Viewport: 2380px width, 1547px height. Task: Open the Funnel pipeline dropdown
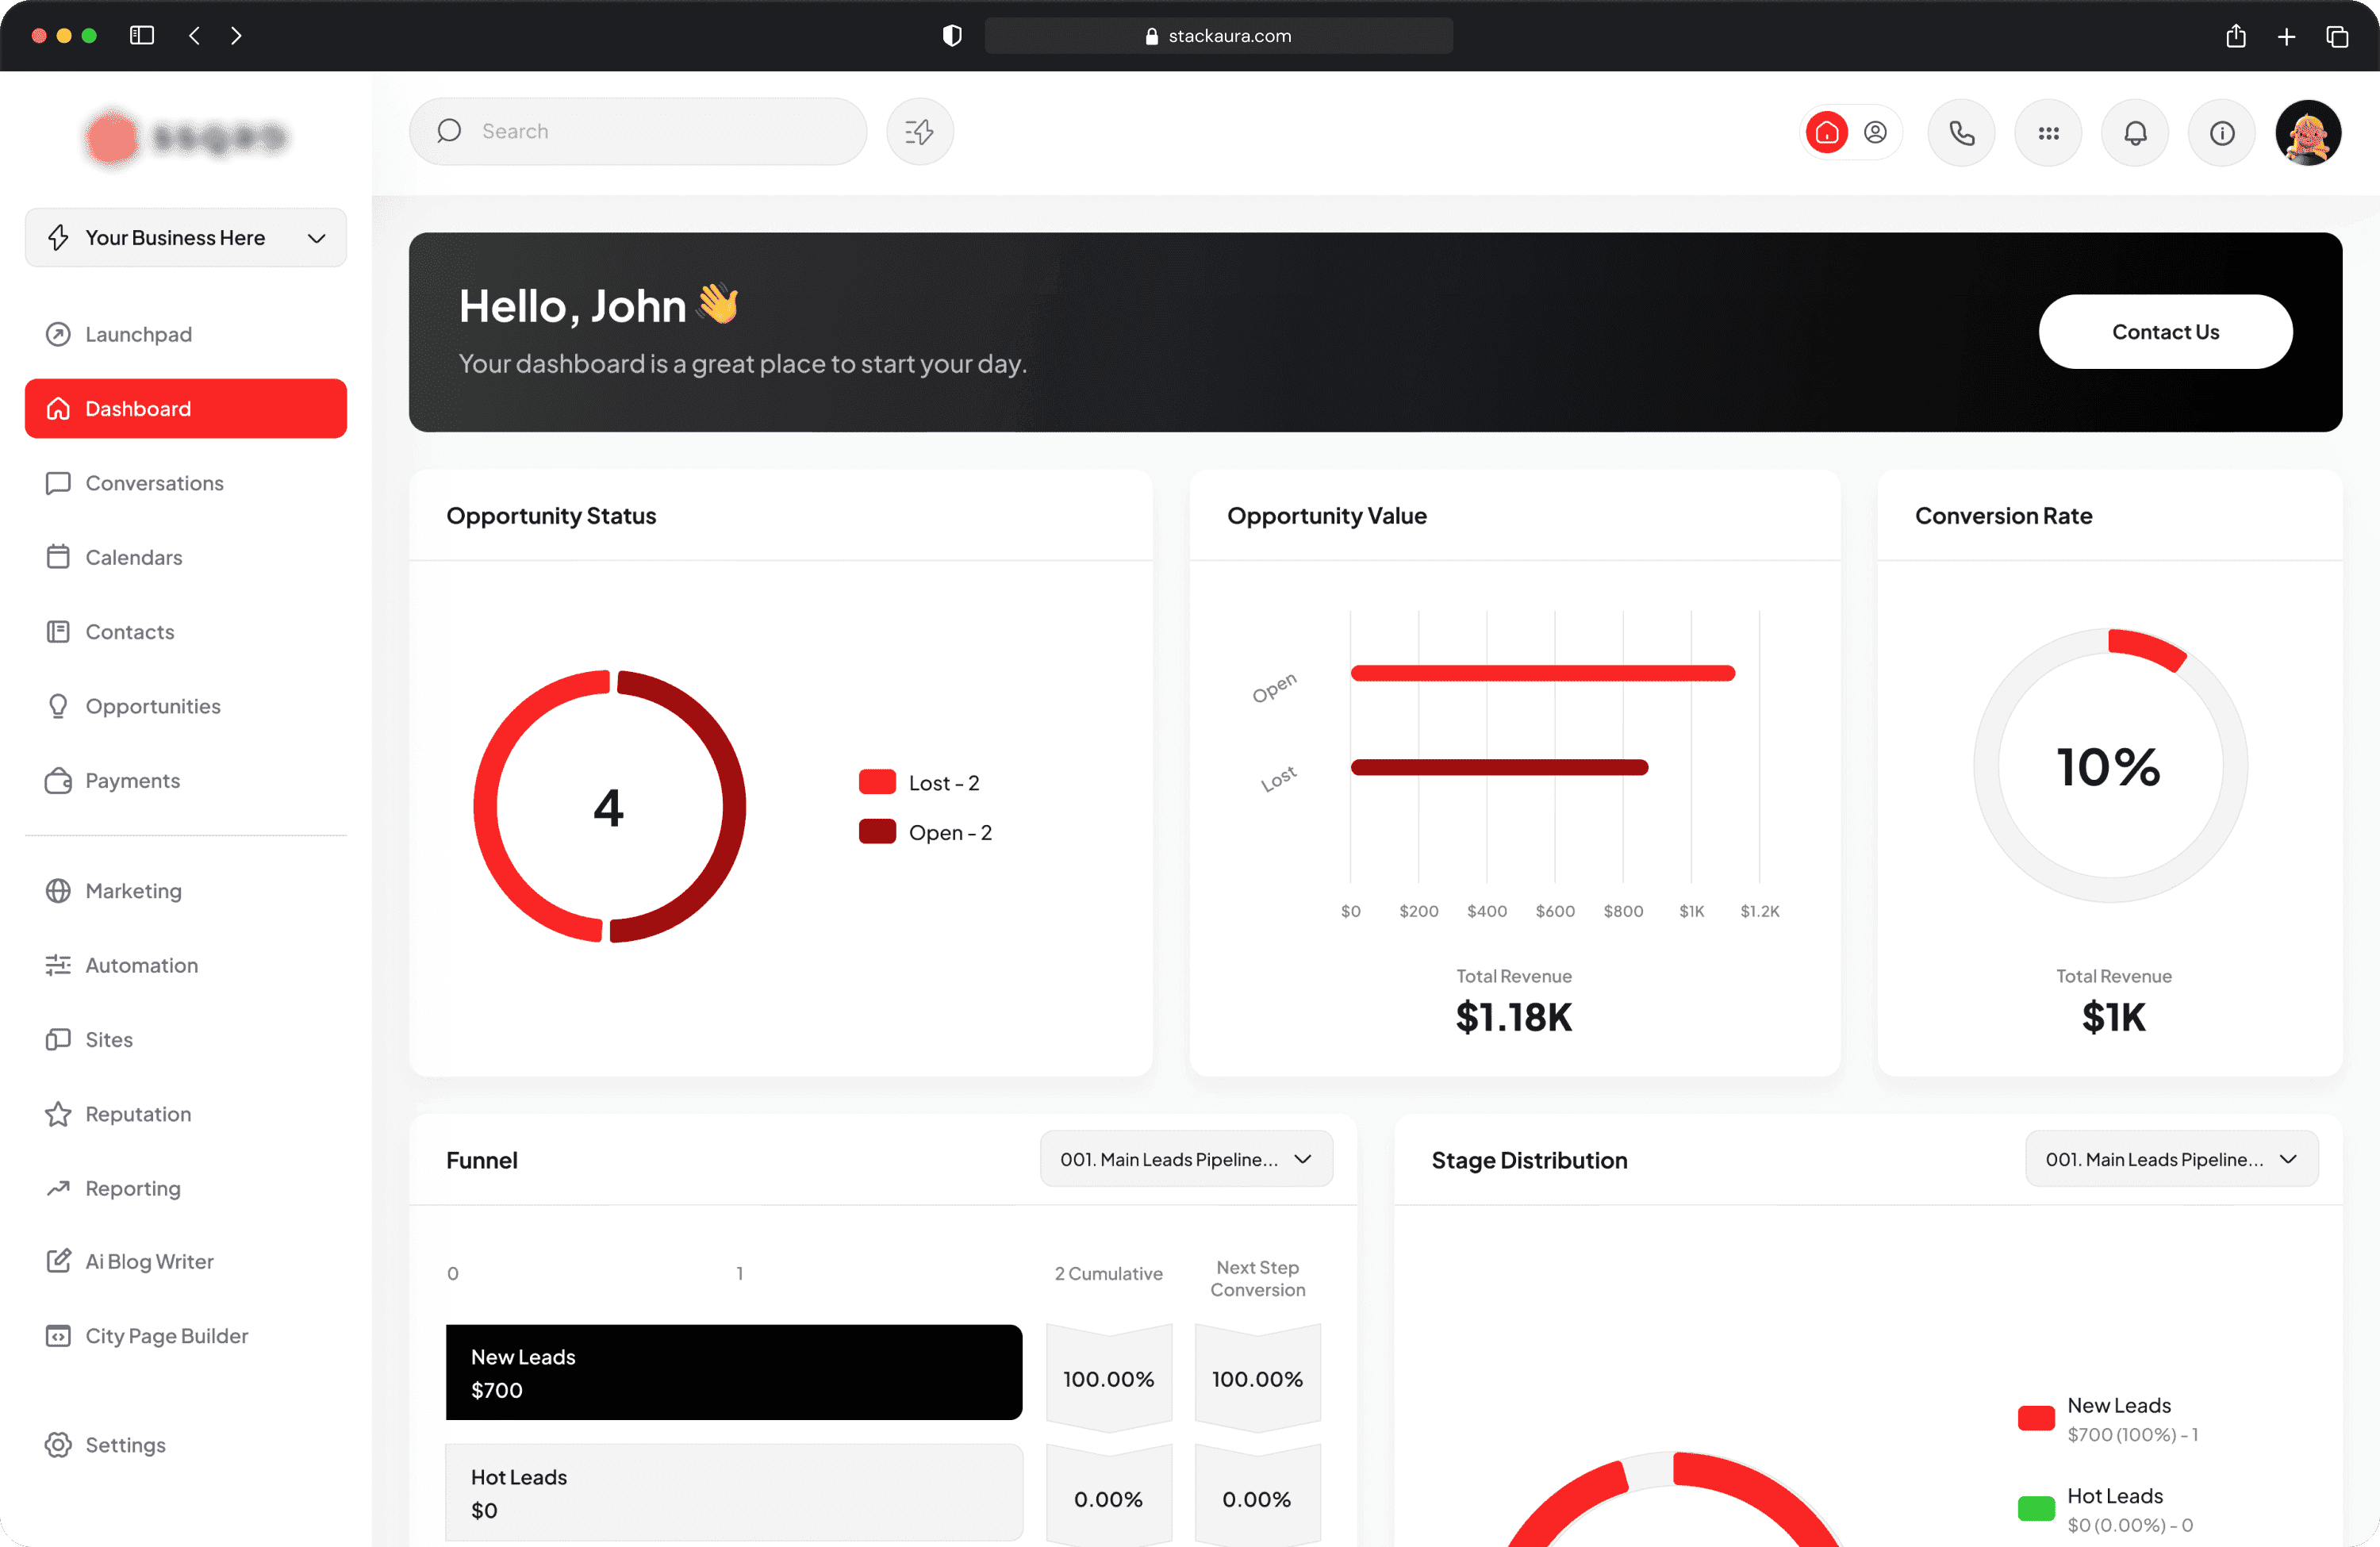click(x=1185, y=1159)
